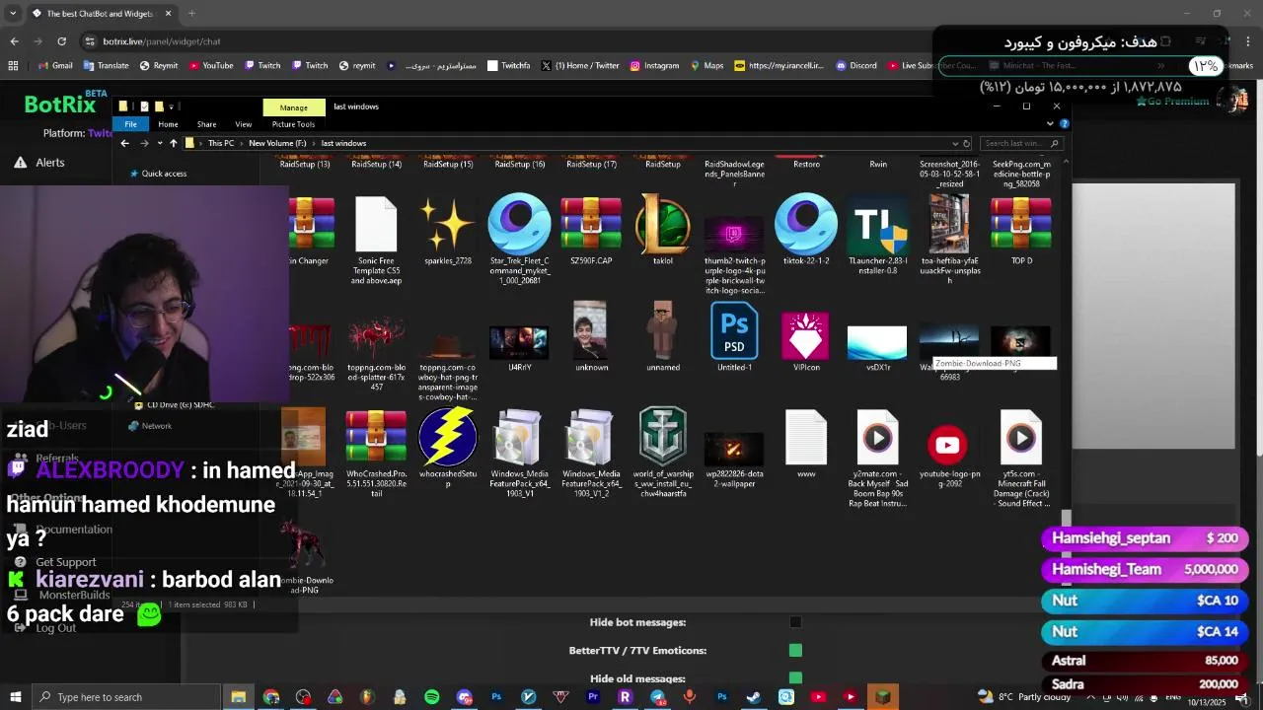
Task: Click the yellow Manage contextual tab
Action: [x=293, y=106]
